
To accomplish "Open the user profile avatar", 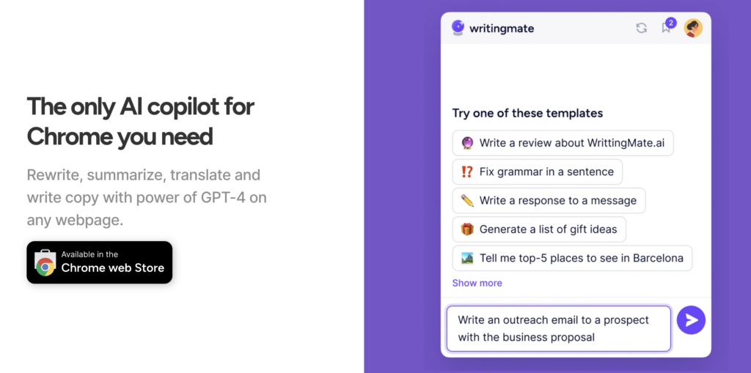I will tap(693, 28).
